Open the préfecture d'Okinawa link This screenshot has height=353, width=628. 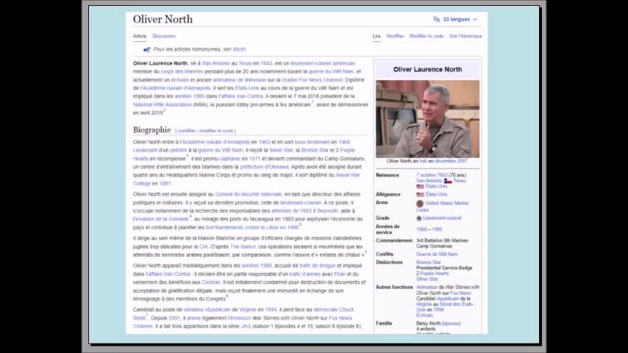point(264,167)
